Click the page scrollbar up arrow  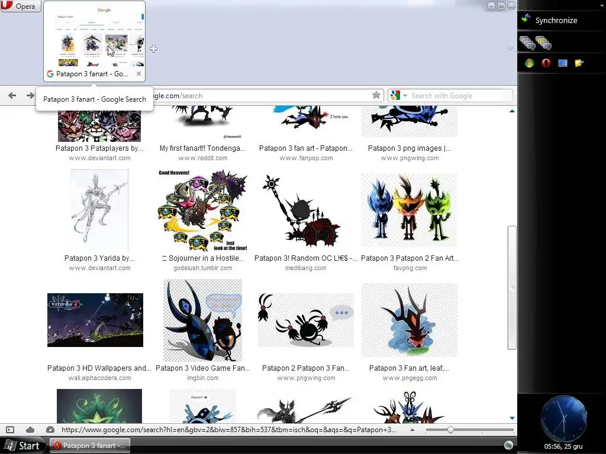(x=512, y=111)
